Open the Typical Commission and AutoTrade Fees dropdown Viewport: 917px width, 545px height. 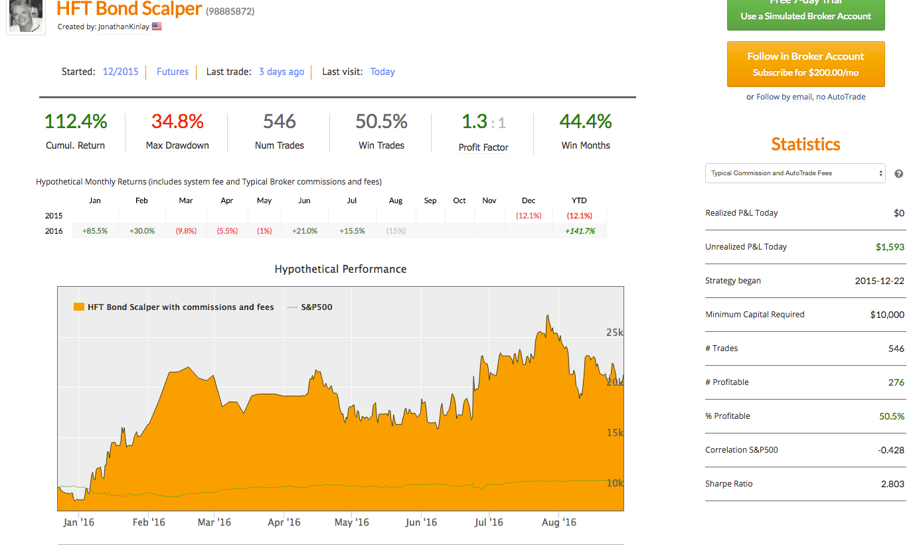coord(795,173)
